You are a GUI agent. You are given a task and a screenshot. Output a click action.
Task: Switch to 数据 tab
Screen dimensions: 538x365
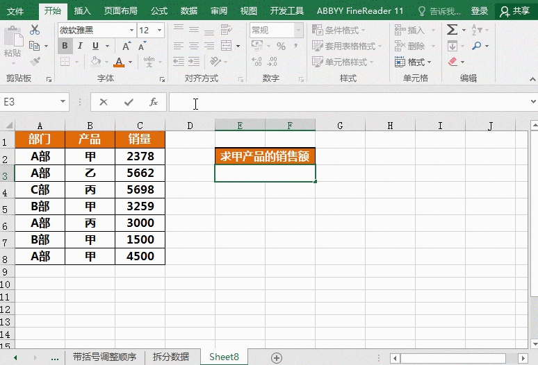188,11
